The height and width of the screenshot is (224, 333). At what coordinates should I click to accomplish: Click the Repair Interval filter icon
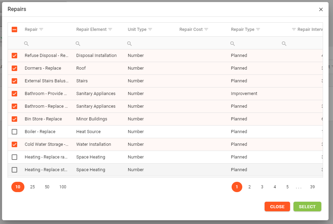coord(294,30)
